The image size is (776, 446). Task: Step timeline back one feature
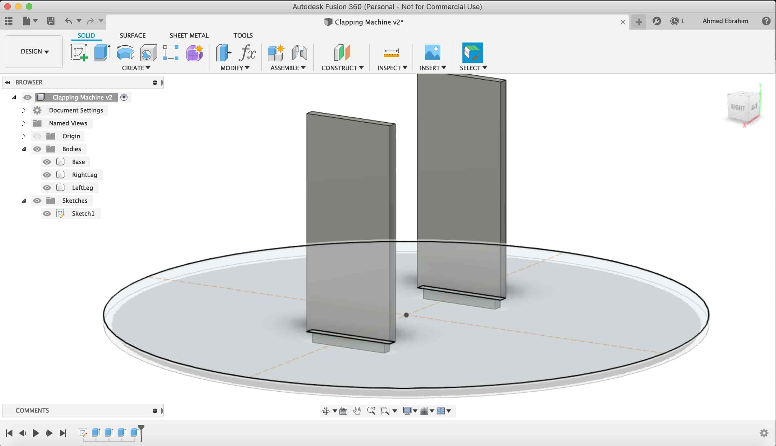pyautogui.click(x=22, y=433)
